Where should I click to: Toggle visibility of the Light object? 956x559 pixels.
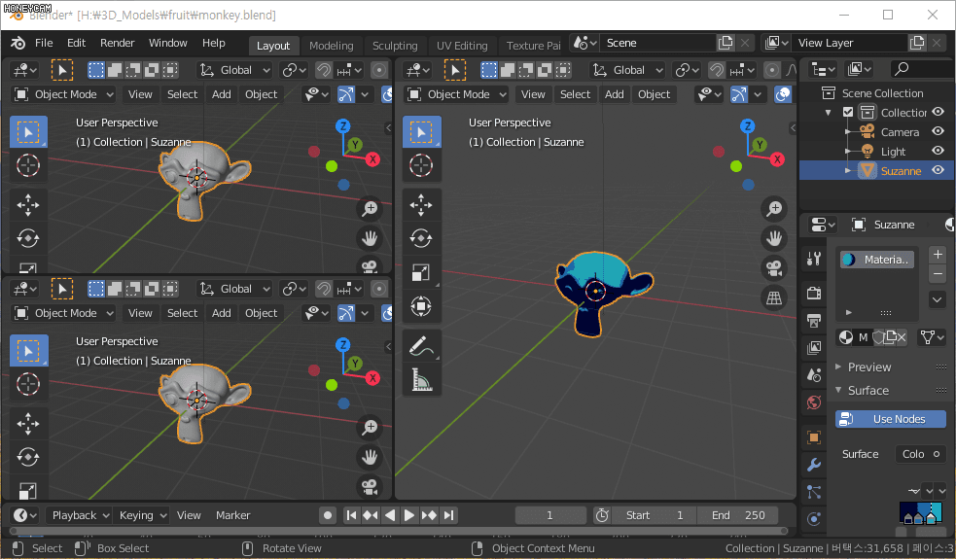938,152
